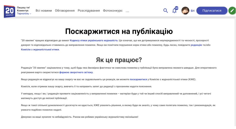Viewport: 236px width, 129px height.
Task: Open Комісію з журналістської етики link
Action: (x=40, y=49)
